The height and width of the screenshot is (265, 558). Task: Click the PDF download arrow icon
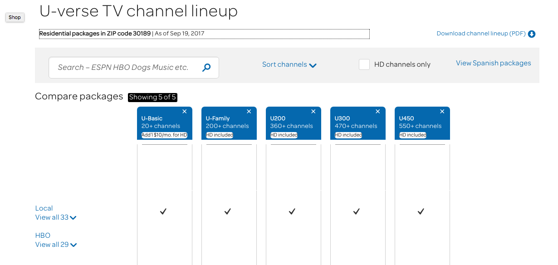coord(532,34)
